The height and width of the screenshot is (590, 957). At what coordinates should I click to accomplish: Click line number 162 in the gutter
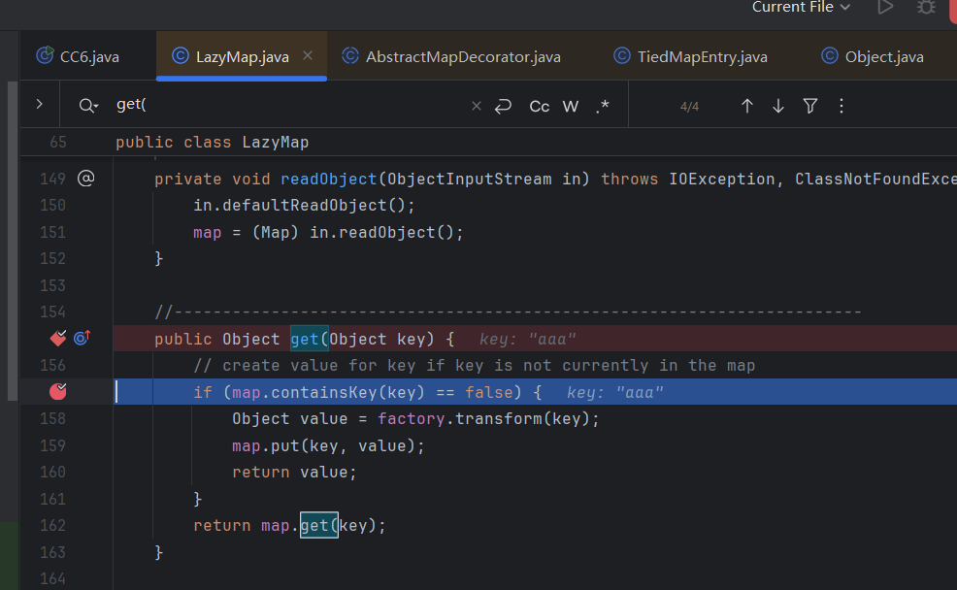[x=52, y=525]
